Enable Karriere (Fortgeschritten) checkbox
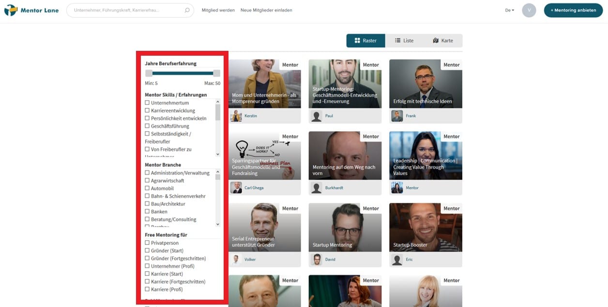The image size is (608, 307). click(x=147, y=282)
